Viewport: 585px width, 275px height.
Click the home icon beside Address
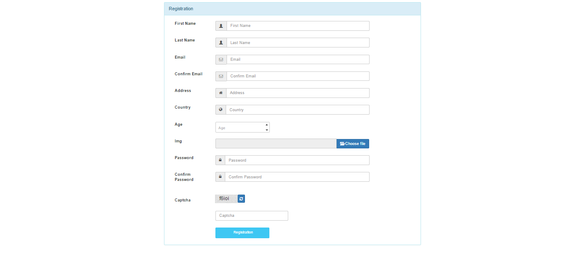tap(221, 92)
